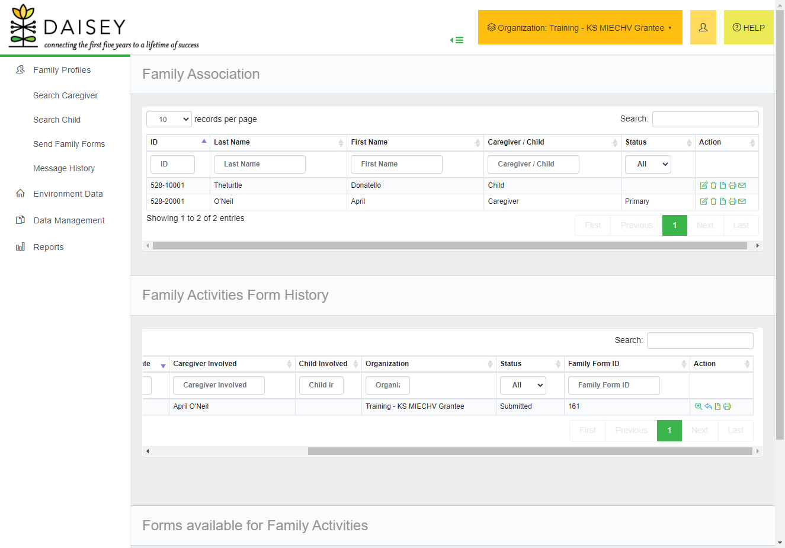Viewport: 785px width, 548px height.
Task: Sort Family Association by ID column
Action: tap(178, 142)
